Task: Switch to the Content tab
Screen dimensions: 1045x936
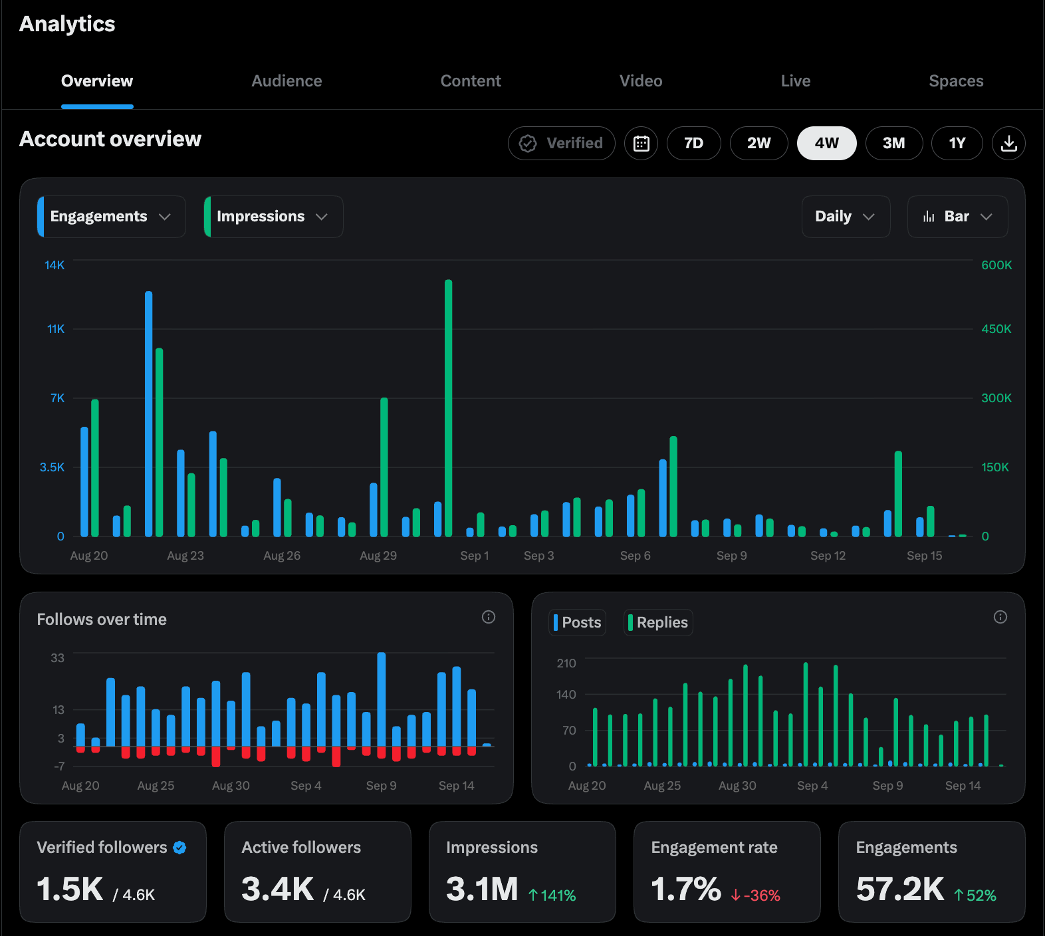Action: [471, 81]
